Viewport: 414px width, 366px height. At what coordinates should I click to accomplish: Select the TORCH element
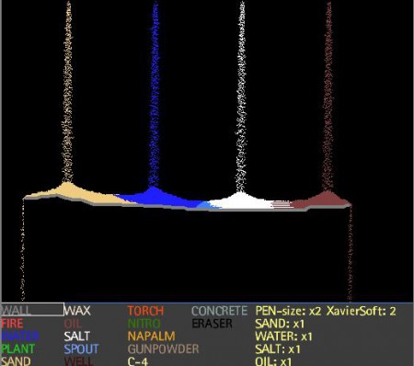pyautogui.click(x=146, y=311)
